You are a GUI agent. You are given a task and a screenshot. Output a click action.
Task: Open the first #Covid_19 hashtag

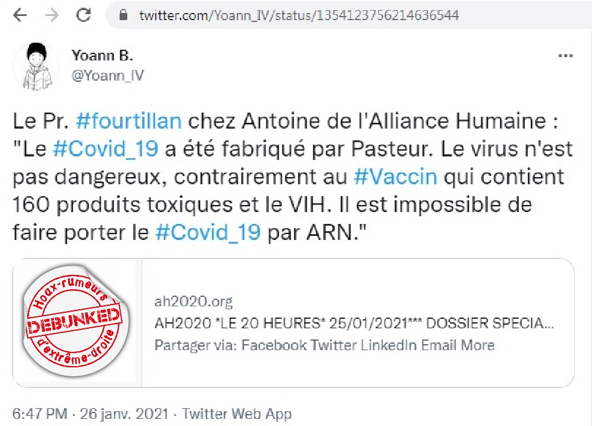point(105,149)
